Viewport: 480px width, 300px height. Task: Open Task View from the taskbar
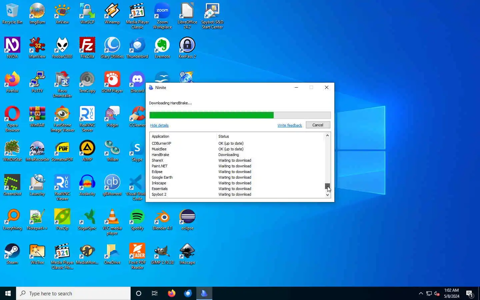[x=155, y=293]
